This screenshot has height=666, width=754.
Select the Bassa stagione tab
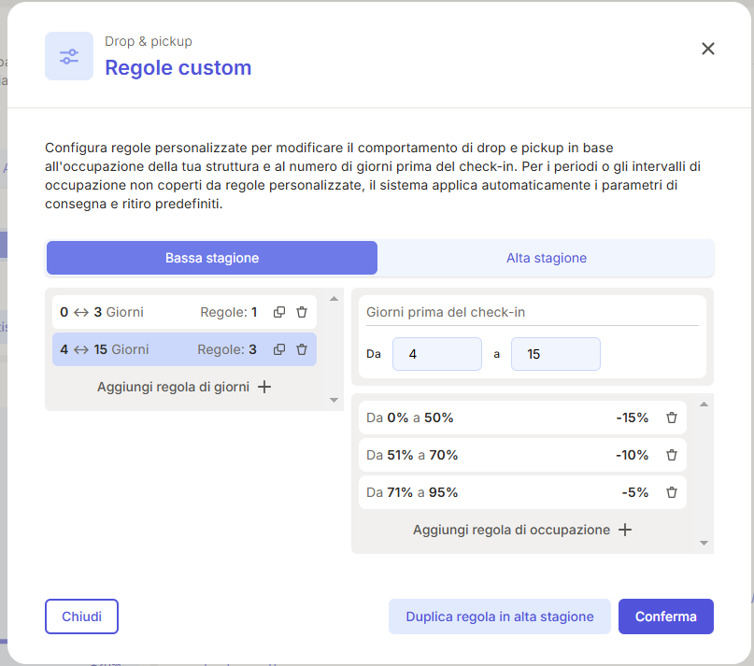tap(211, 258)
